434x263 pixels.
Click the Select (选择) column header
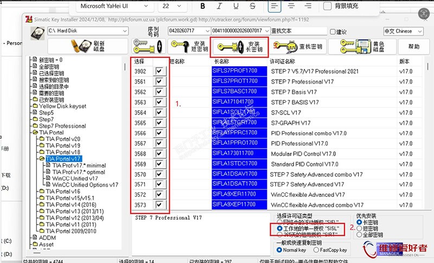[x=139, y=61]
